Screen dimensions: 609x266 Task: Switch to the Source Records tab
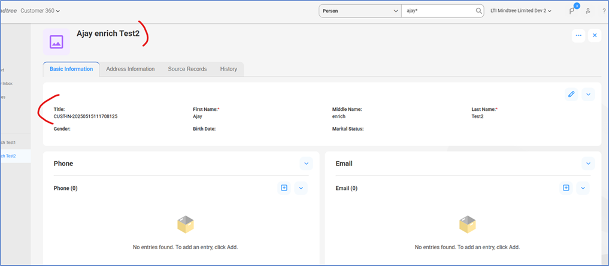(x=187, y=69)
